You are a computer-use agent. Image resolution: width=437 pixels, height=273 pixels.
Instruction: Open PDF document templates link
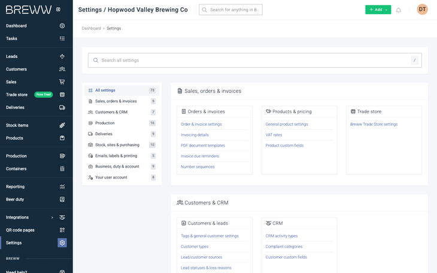(x=202, y=145)
